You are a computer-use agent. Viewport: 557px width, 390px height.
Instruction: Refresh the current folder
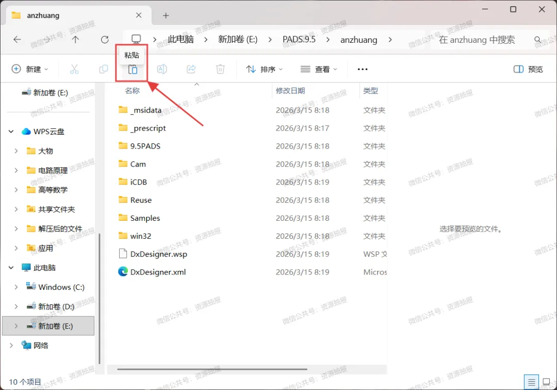pos(105,39)
